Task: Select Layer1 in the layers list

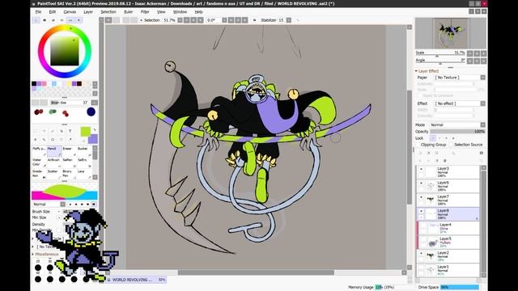Action: click(448, 270)
